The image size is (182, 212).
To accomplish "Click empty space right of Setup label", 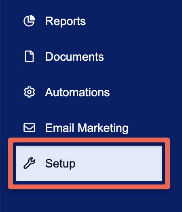I will coord(119,163).
